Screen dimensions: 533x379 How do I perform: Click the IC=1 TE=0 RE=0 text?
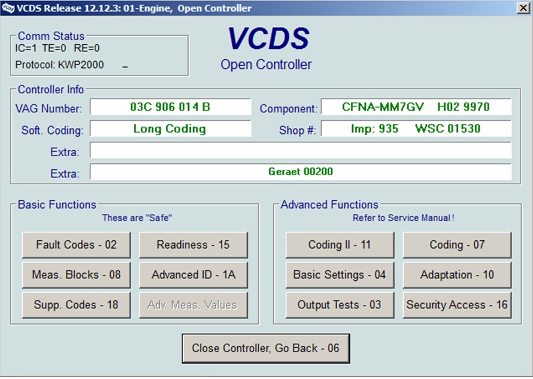[57, 48]
